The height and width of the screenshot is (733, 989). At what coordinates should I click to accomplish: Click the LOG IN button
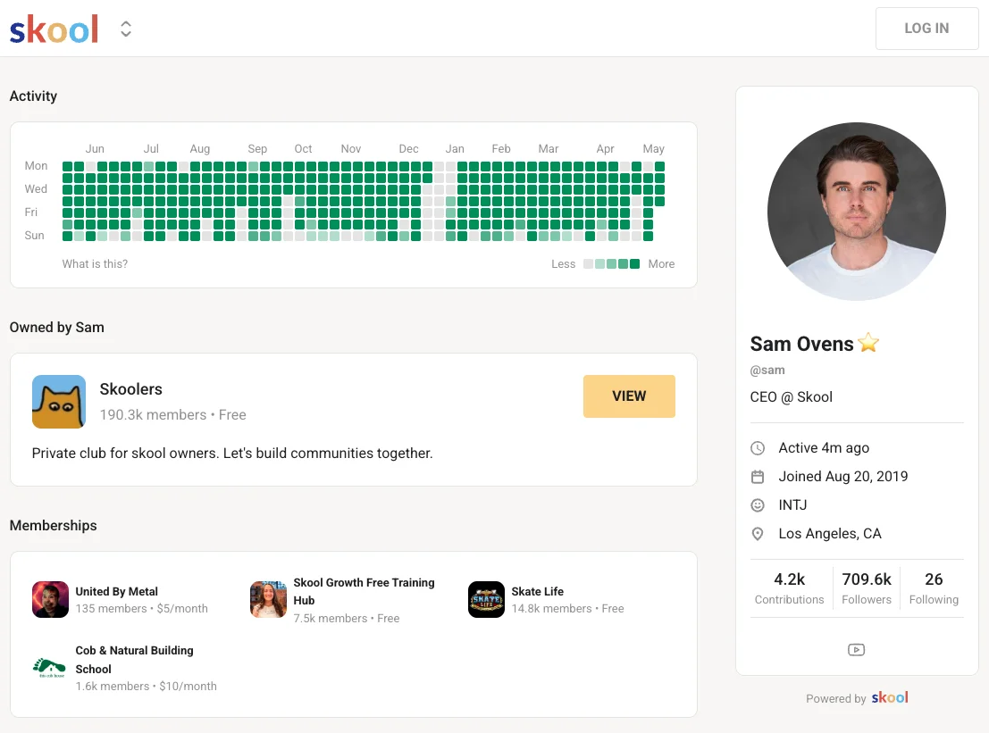pos(926,29)
